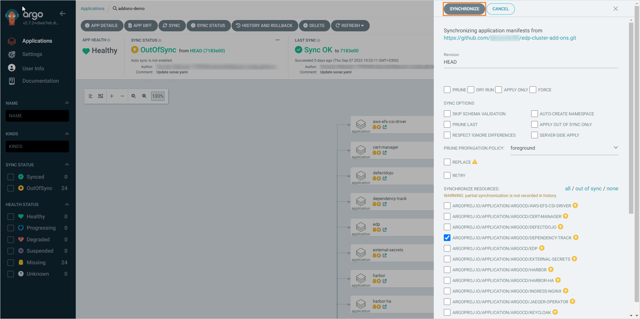Select the network view layout icon
Image resolution: width=640 pixels, height=319 pixels.
tap(101, 96)
